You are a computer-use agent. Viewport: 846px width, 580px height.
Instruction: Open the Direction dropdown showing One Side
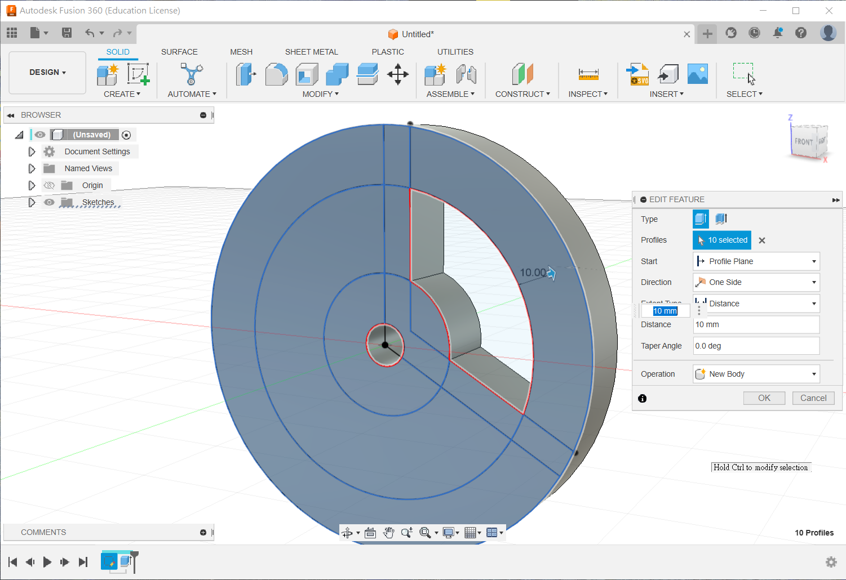[x=756, y=282]
